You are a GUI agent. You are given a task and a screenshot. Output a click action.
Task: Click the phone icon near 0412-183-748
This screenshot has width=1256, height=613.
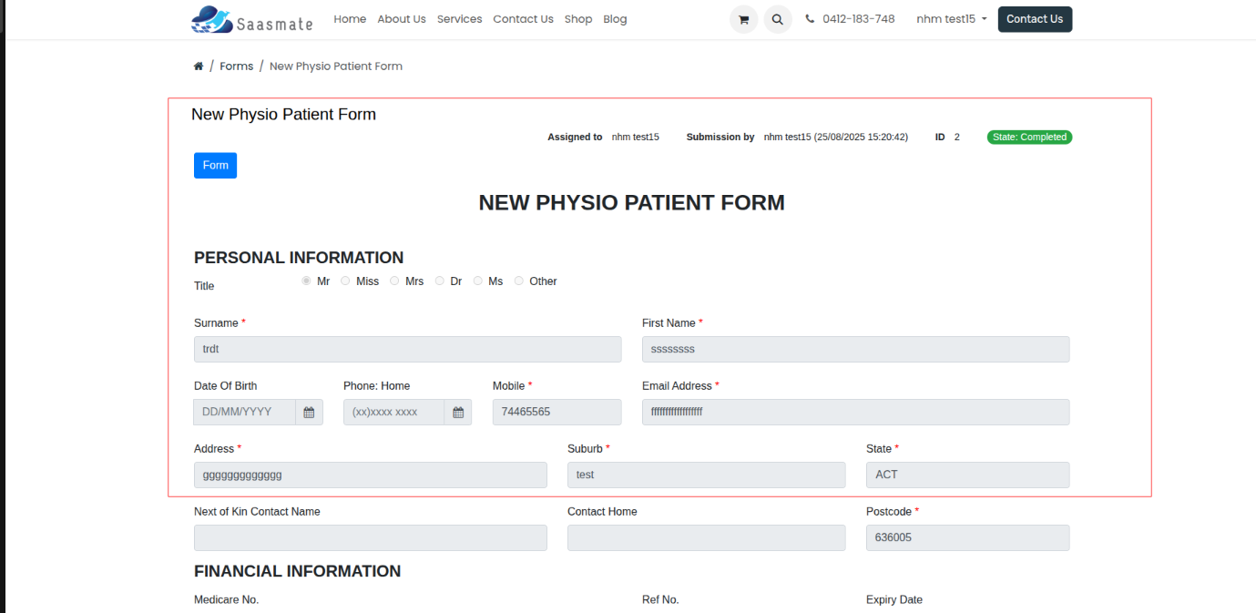[810, 19]
